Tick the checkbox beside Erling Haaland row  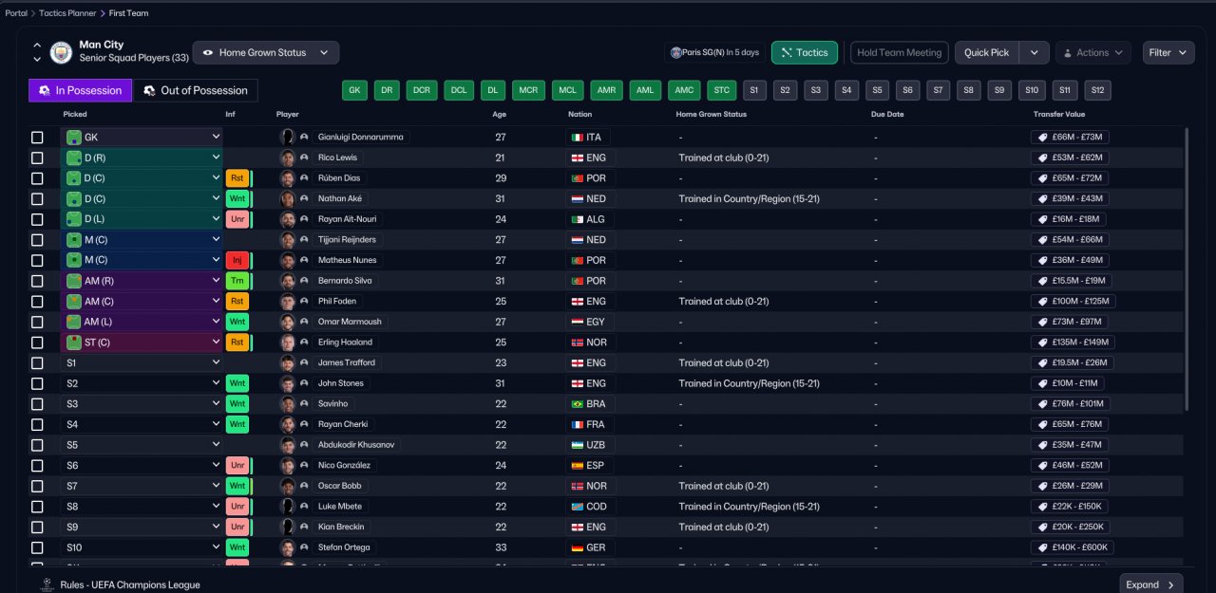(37, 343)
